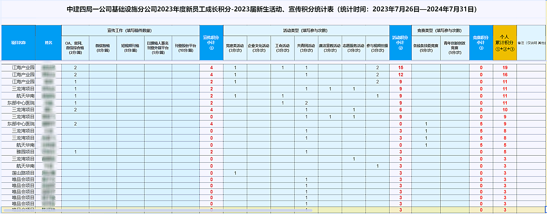The width and height of the screenshot is (547, 214).
Task: Select the 各线条技能竞赛 column header
Action: coord(426,48)
